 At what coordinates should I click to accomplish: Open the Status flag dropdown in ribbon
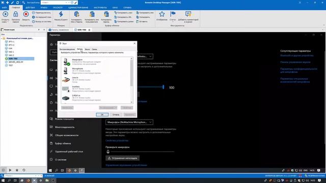pos(173,16)
